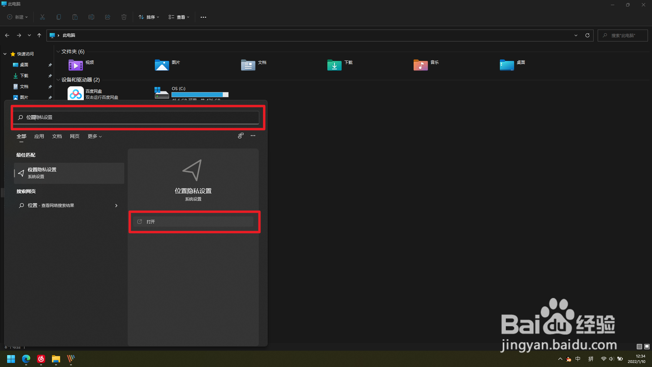
Task: Switch to the 应用 search tab
Action: click(39, 136)
